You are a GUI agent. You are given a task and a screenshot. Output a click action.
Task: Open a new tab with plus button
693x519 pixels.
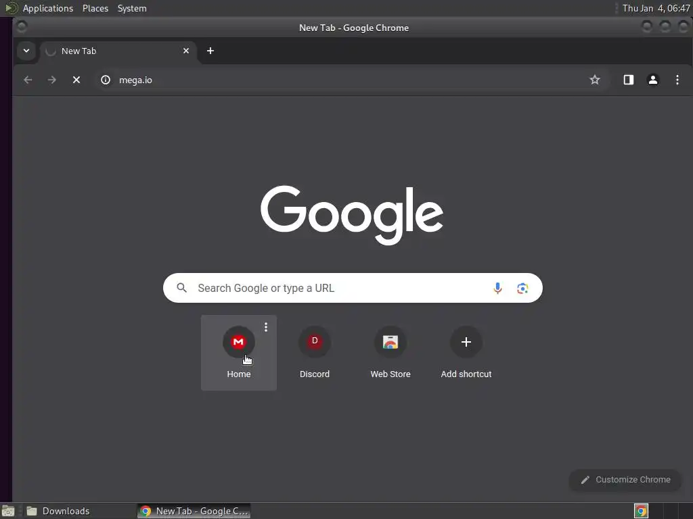pyautogui.click(x=210, y=51)
